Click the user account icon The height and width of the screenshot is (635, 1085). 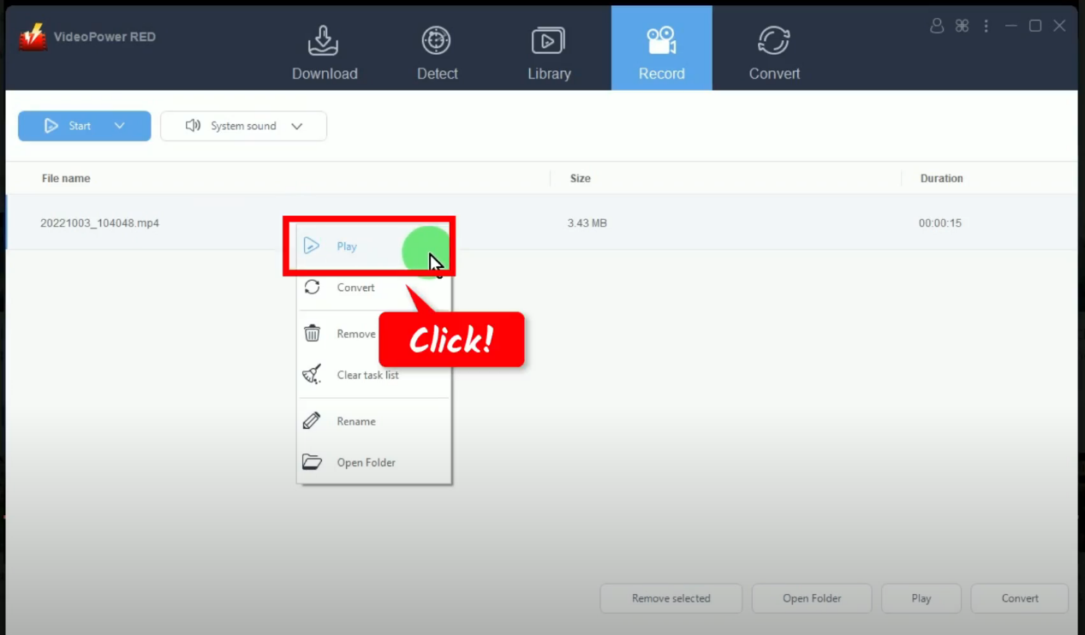point(935,26)
